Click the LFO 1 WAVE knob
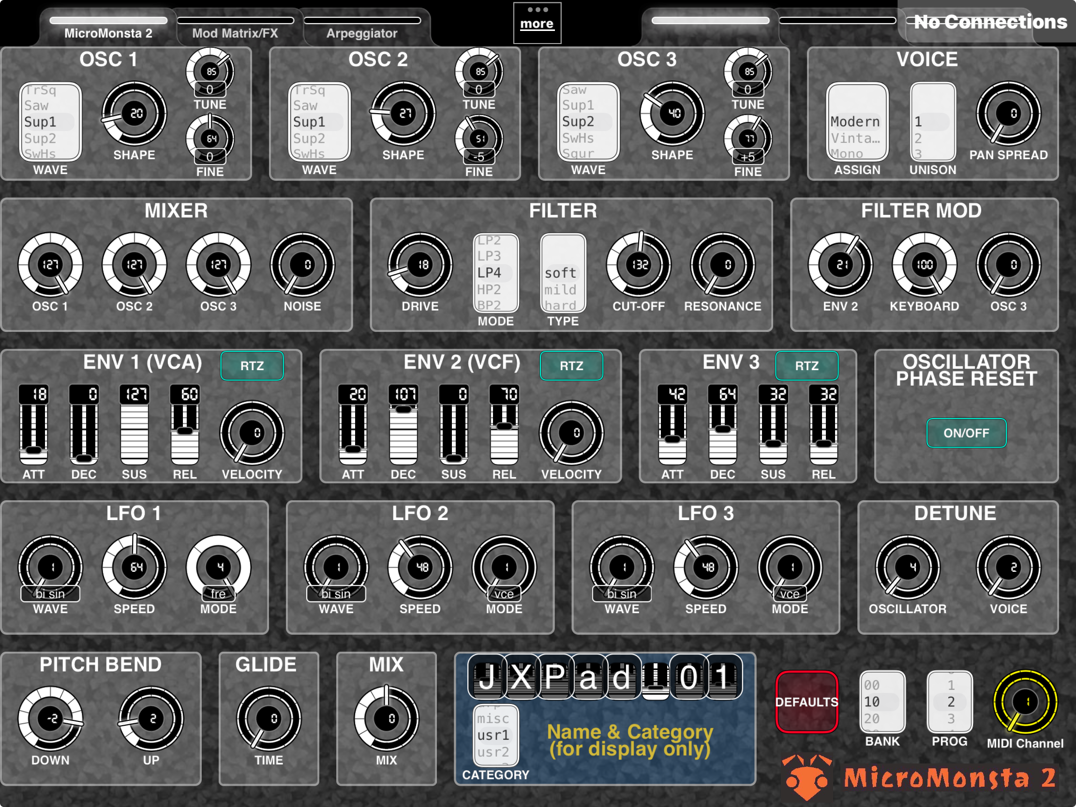The width and height of the screenshot is (1076, 807). pos(50,568)
